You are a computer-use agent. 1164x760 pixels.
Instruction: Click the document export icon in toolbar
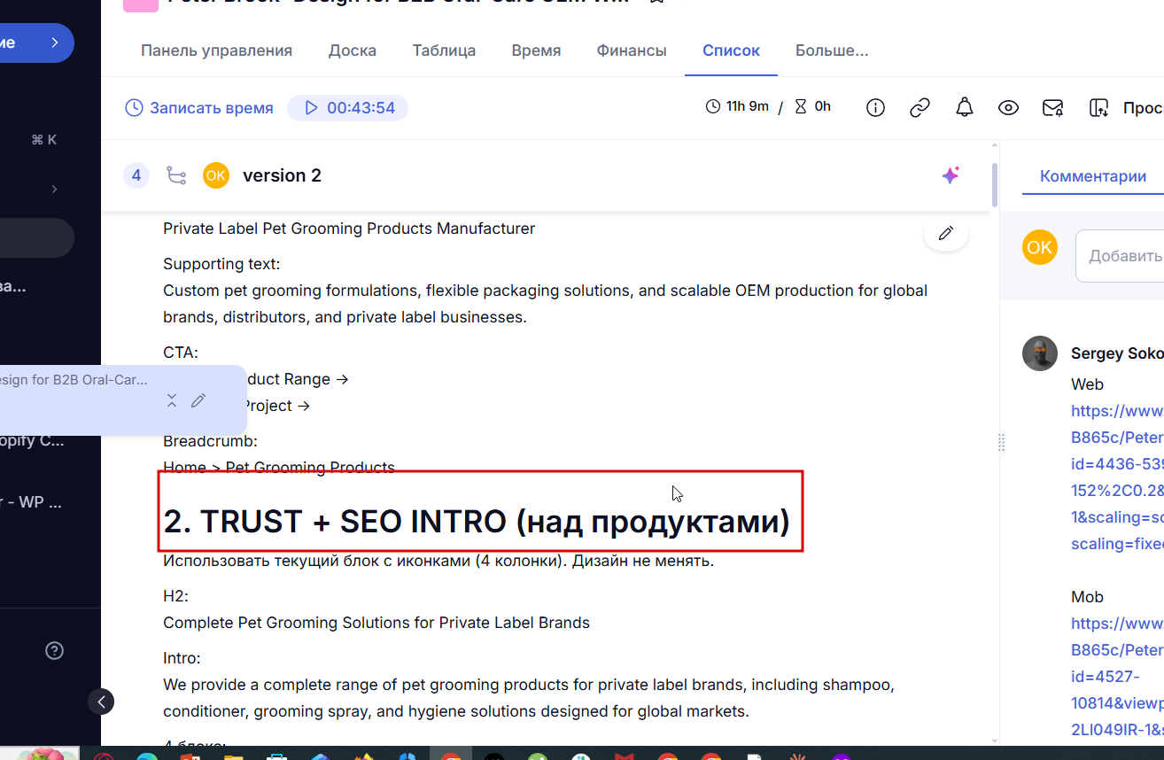[1098, 108]
